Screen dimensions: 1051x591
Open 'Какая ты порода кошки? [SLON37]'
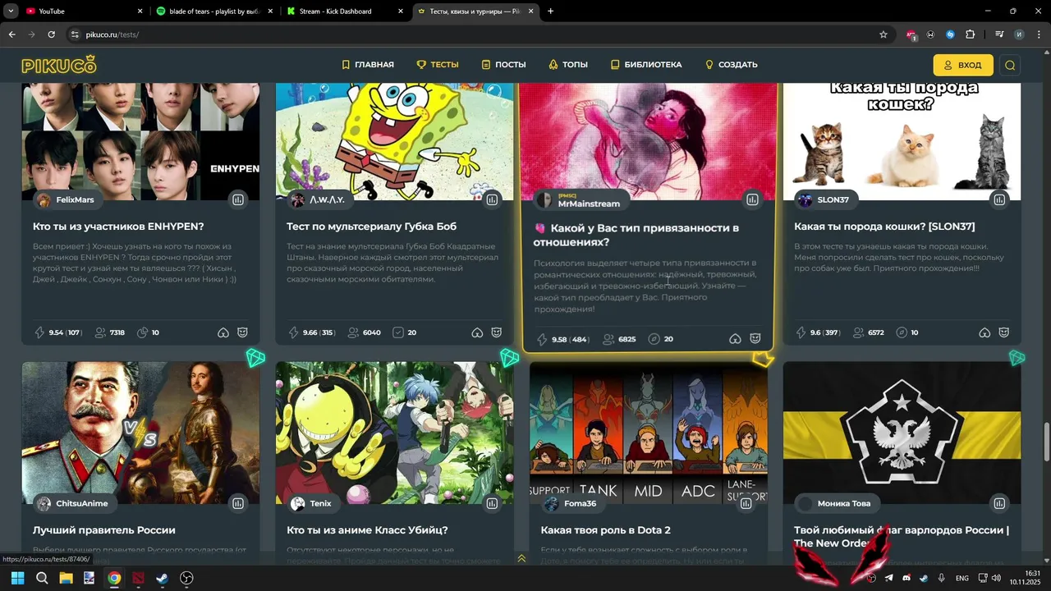[x=884, y=227]
